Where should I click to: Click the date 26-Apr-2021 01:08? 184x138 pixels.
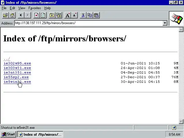140,68
